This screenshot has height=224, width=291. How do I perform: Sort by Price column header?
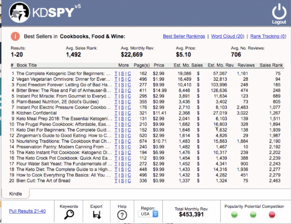pyautogui.click(x=159, y=65)
